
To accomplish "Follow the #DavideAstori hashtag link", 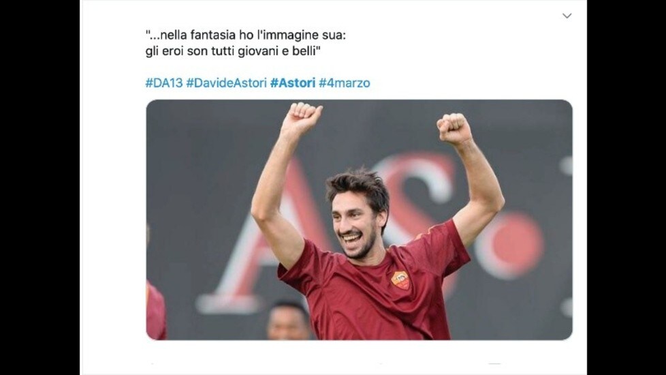I will (226, 83).
